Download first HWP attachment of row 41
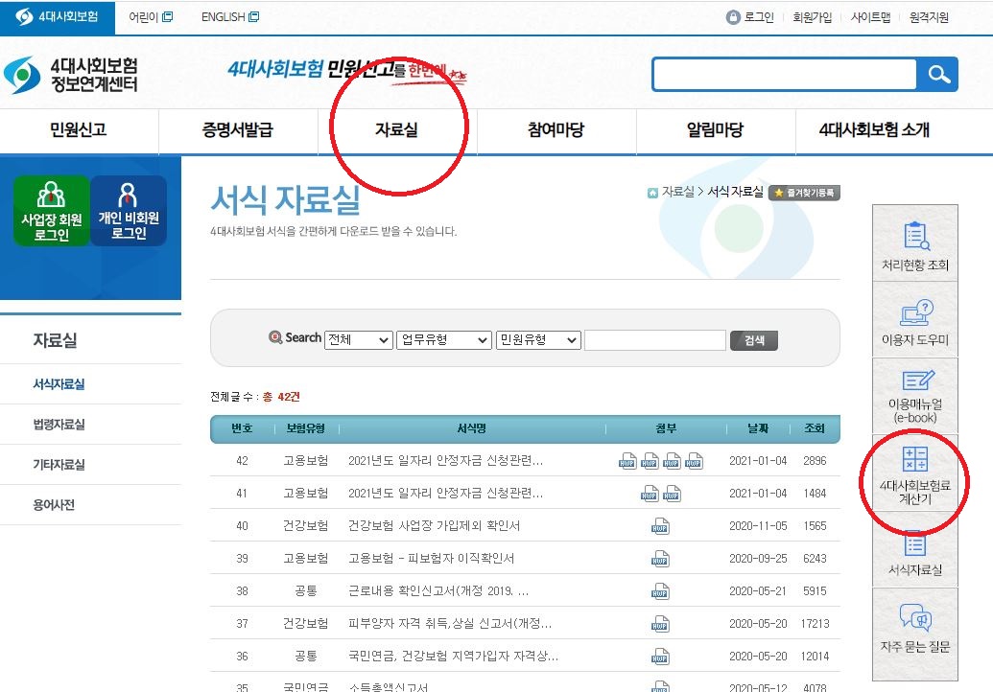This screenshot has width=993, height=692. (650, 494)
